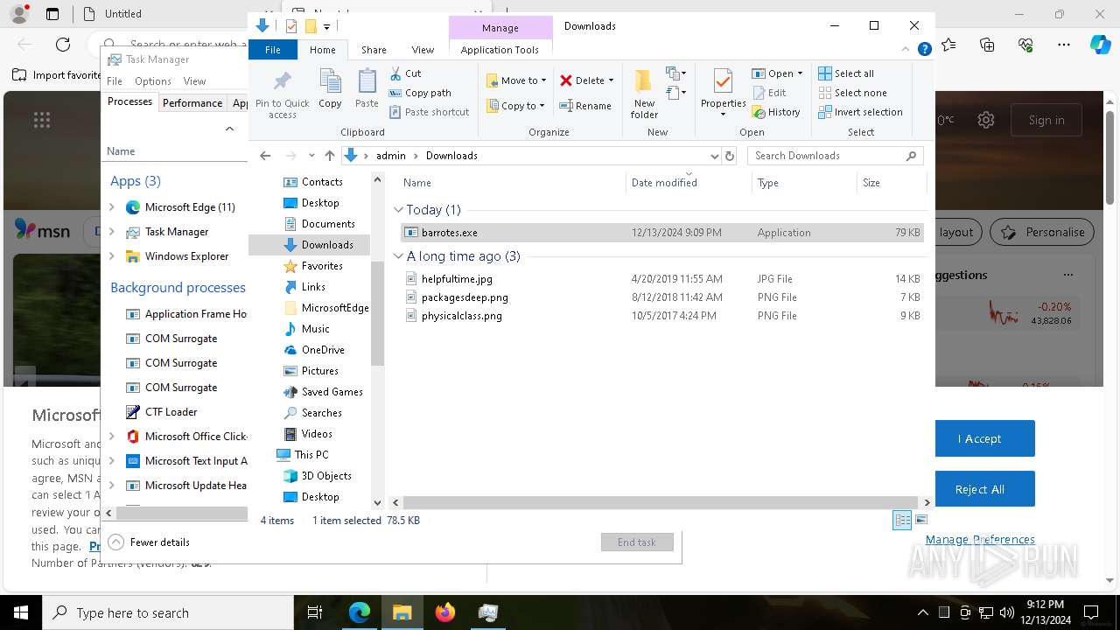Image resolution: width=1120 pixels, height=630 pixels.
Task: Open Copy to dropdown
Action: point(515,106)
